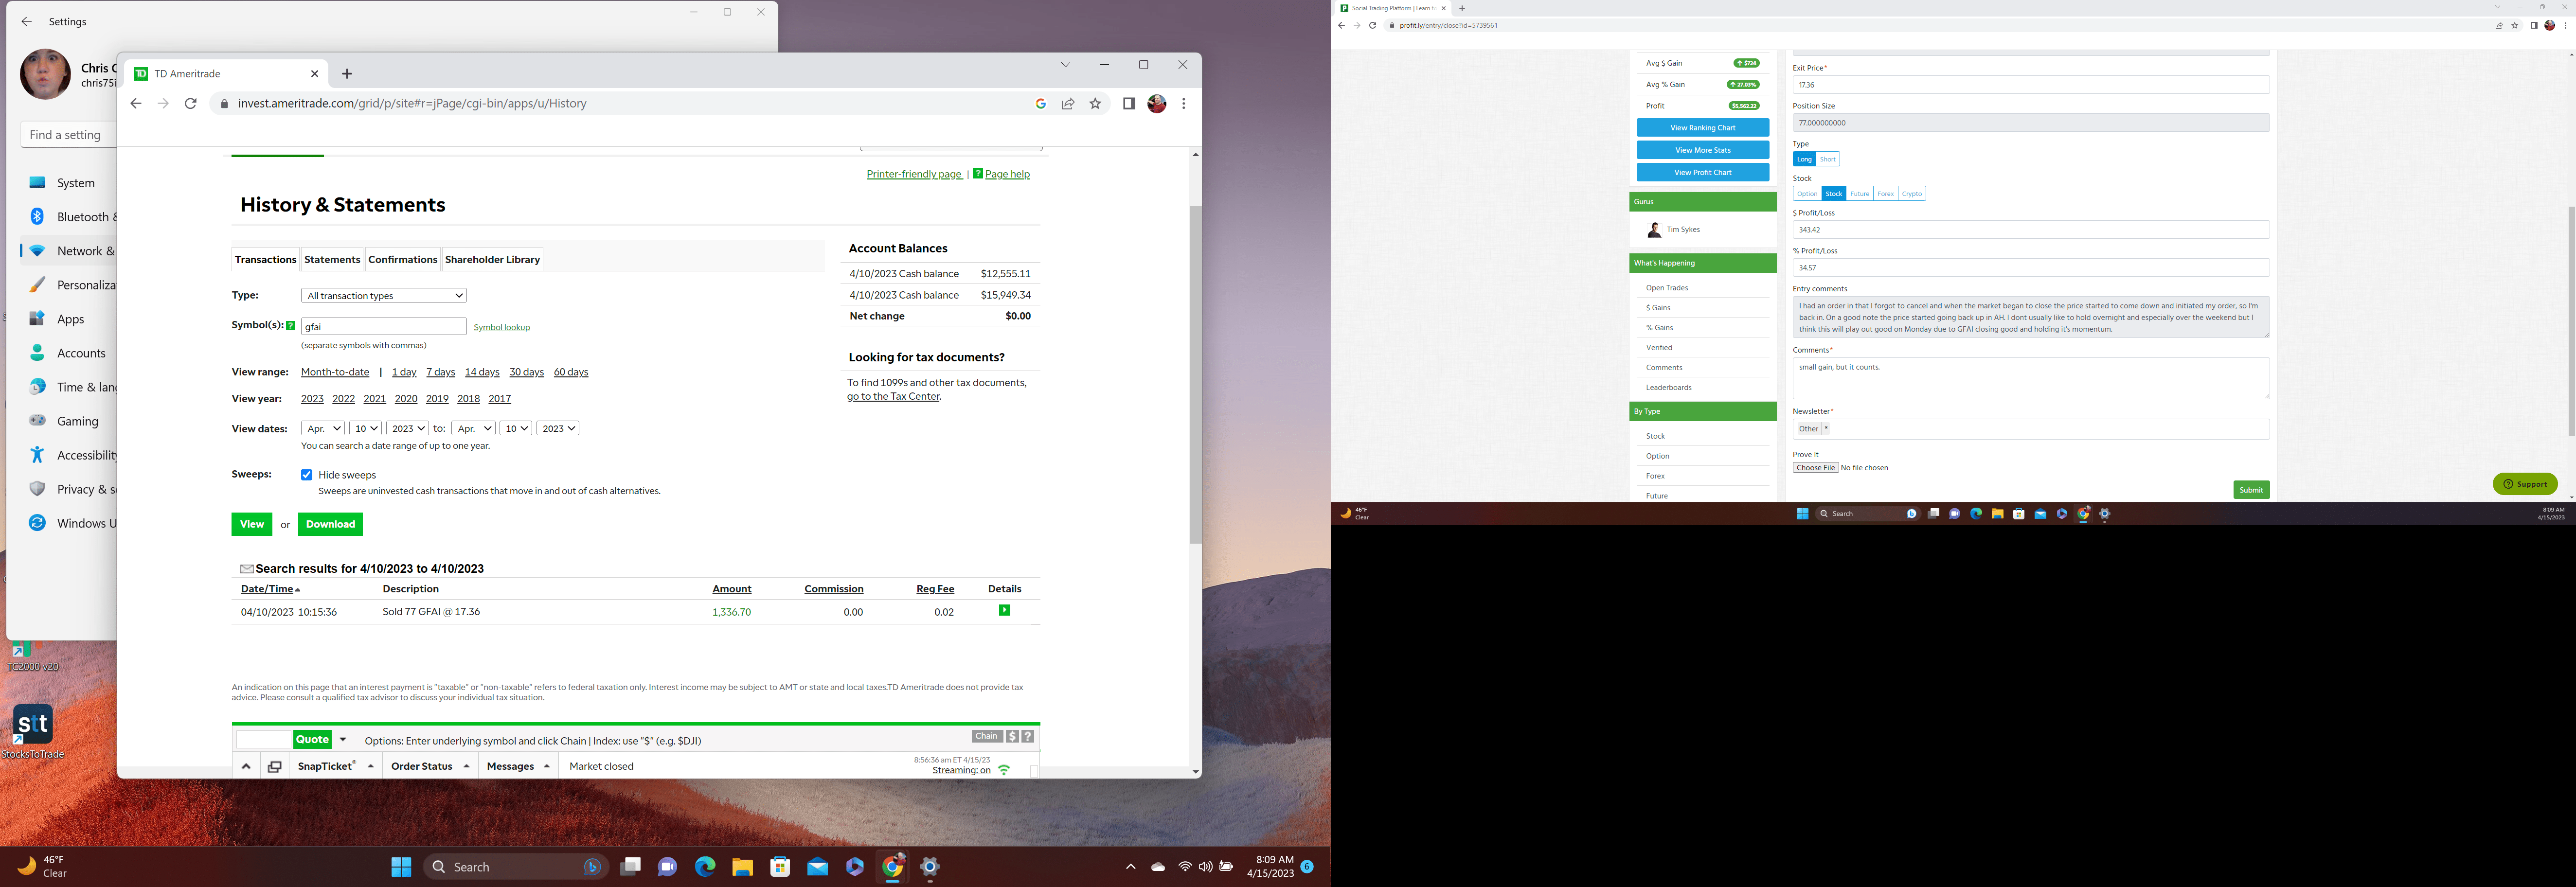The image size is (2576, 887).
Task: Bookmark the TD Ameritrade page with the star icon
Action: click(x=1095, y=103)
